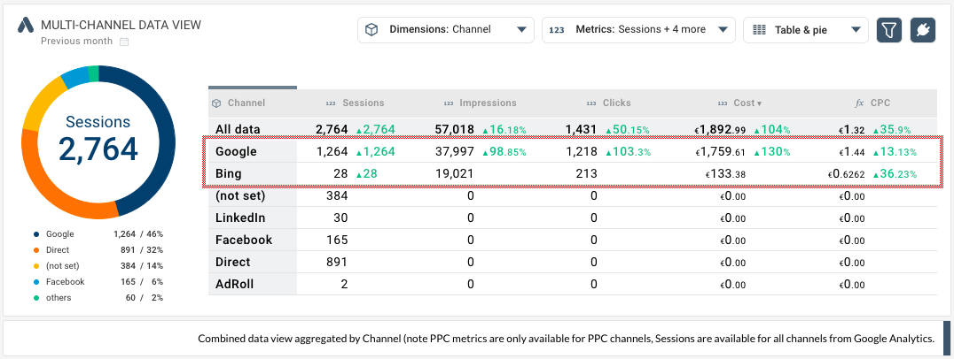Click the widget logo next to the title
Viewport: 954px width, 359px height.
[26, 25]
